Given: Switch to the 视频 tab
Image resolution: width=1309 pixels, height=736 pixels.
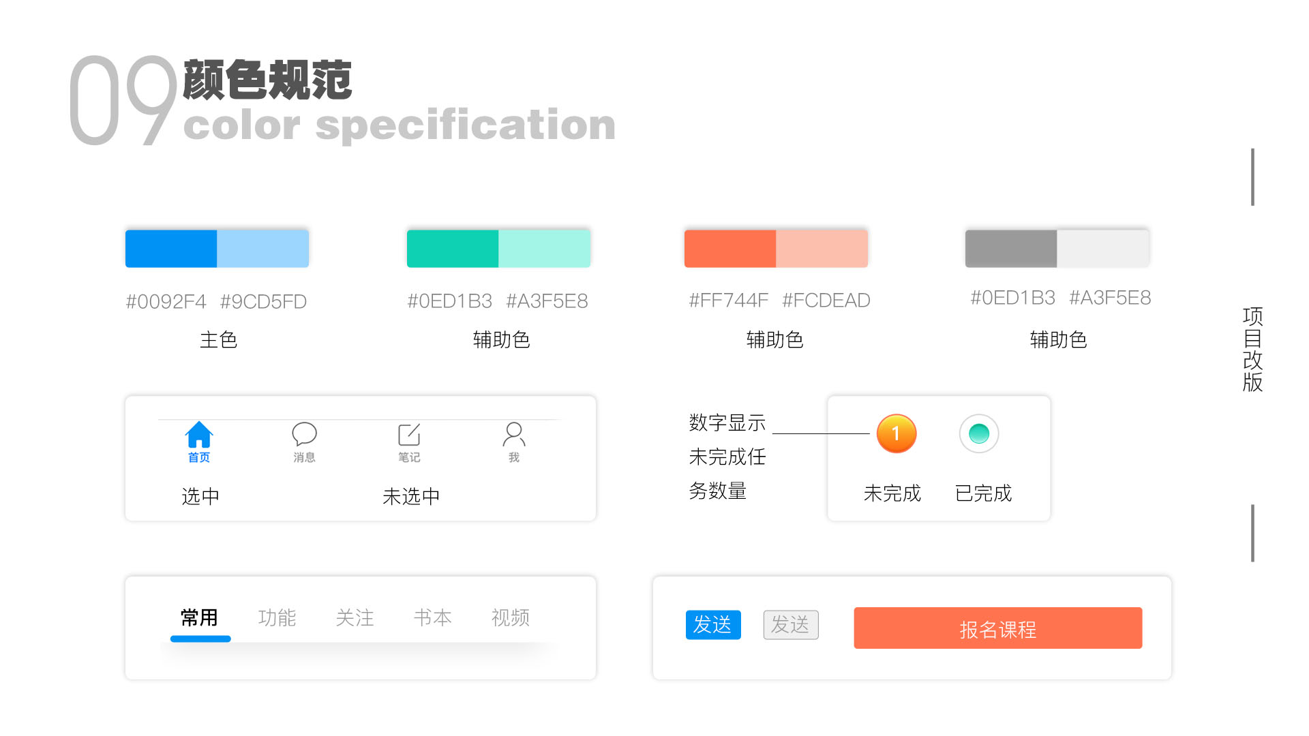Looking at the screenshot, I should coord(510,619).
